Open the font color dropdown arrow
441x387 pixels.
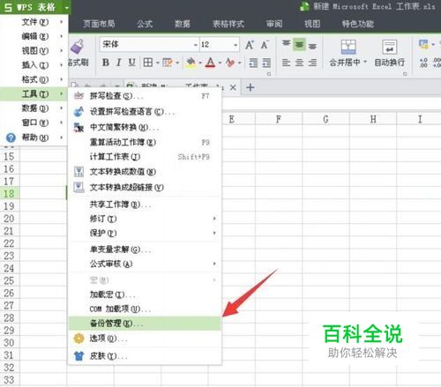tap(220, 63)
